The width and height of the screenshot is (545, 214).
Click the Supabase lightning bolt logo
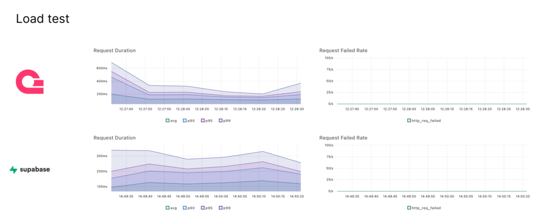(13, 170)
